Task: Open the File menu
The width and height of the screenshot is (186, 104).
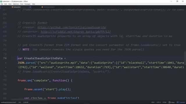Action: coord(2,4)
